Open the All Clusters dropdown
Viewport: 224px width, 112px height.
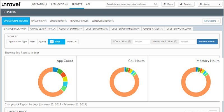point(211,21)
